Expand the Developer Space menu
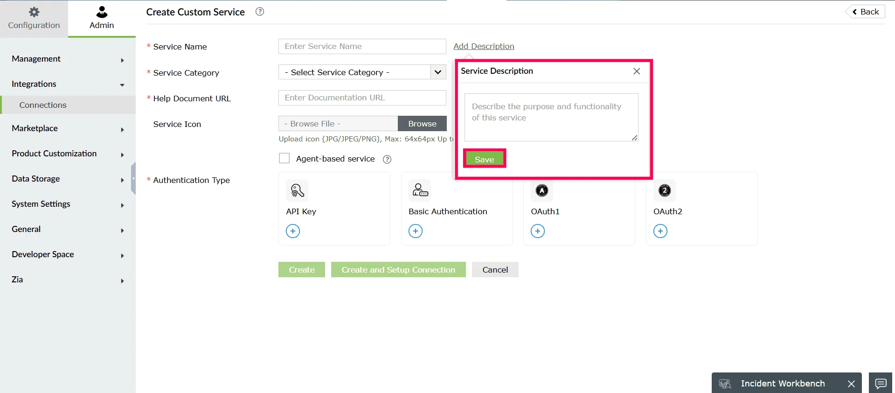This screenshot has height=393, width=895. pyautogui.click(x=68, y=254)
